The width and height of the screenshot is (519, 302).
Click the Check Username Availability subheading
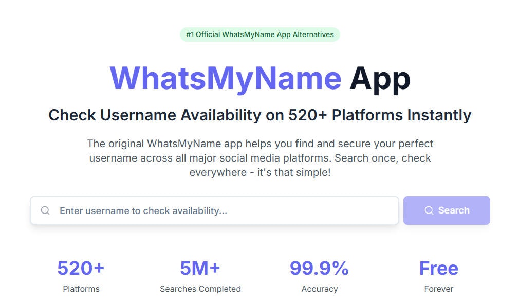pos(260,115)
